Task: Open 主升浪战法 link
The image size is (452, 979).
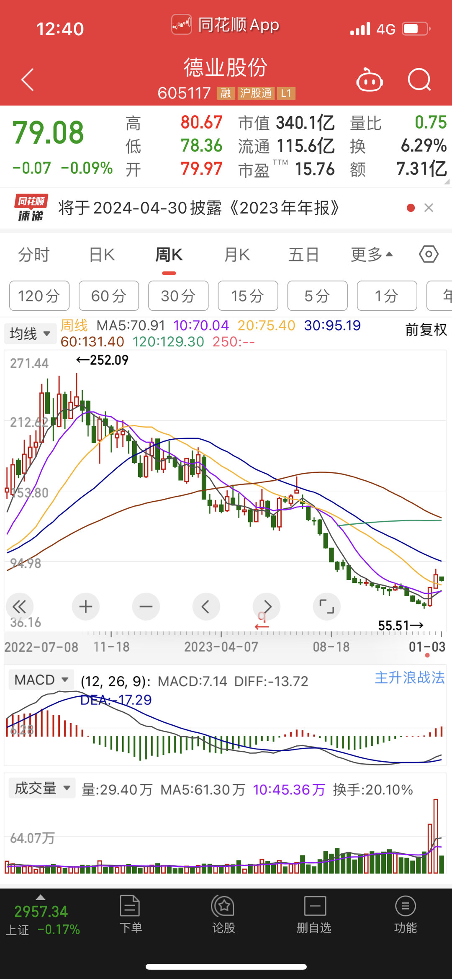Action: coord(409,678)
